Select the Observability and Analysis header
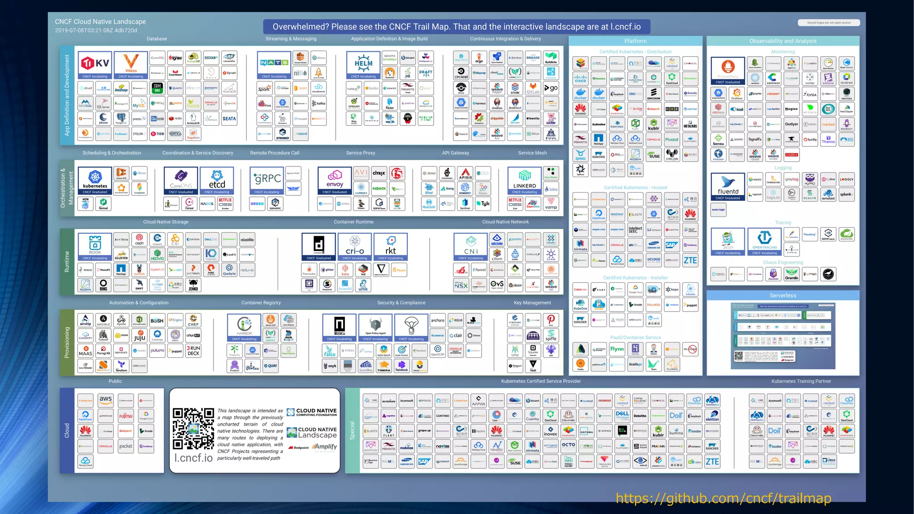The image size is (914, 514). [783, 41]
